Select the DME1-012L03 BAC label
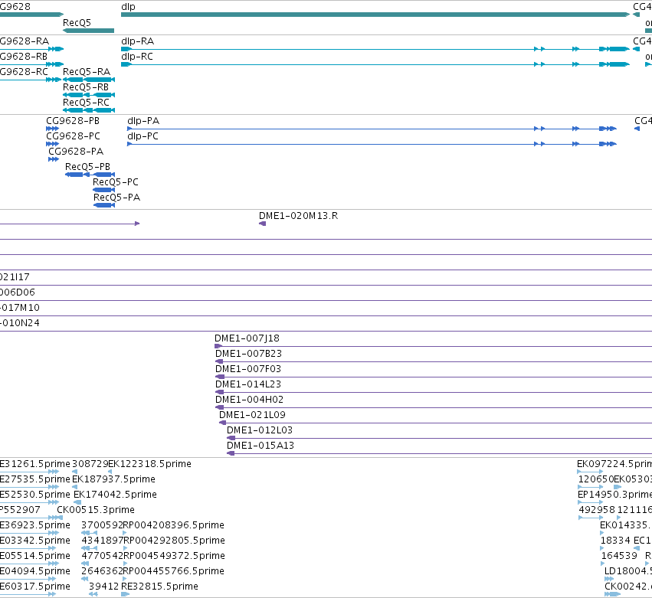 click(260, 431)
